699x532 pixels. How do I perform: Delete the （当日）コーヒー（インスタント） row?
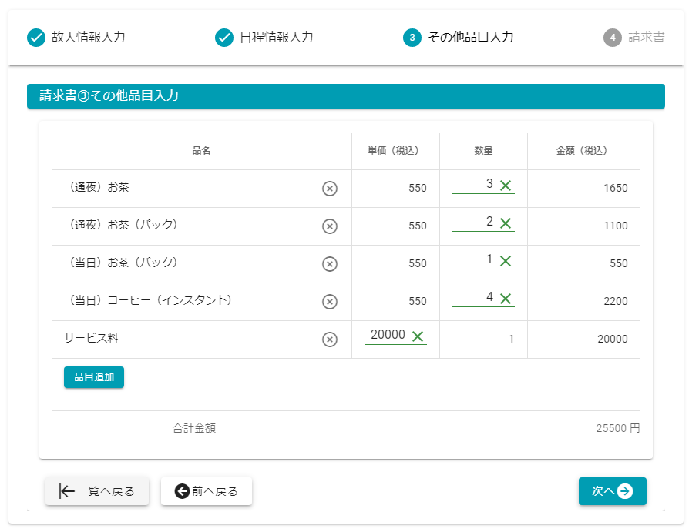[330, 302]
